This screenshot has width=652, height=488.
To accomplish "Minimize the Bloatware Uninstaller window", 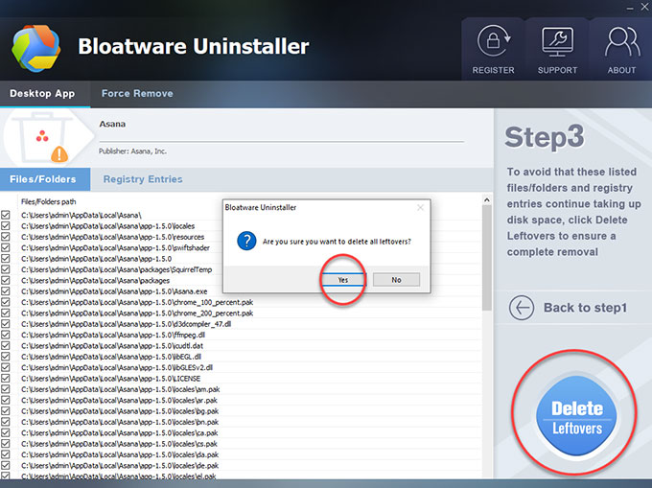I will point(630,8).
